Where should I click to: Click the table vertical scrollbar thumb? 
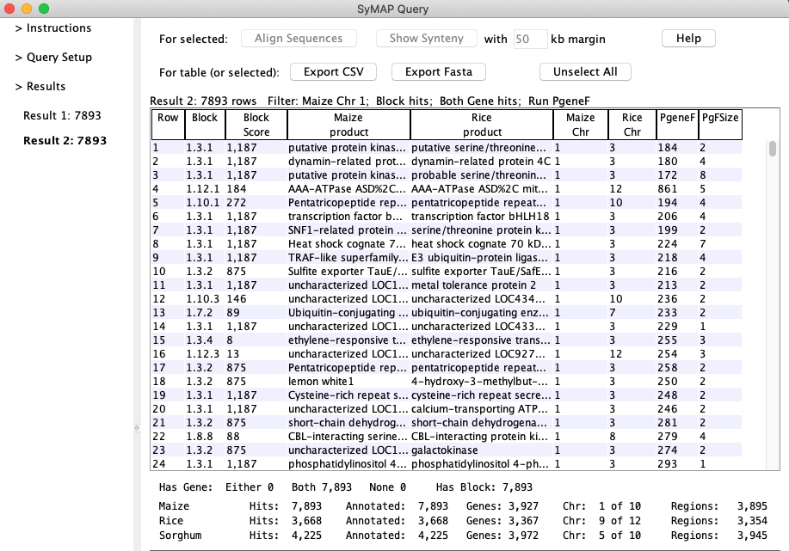pos(773,149)
